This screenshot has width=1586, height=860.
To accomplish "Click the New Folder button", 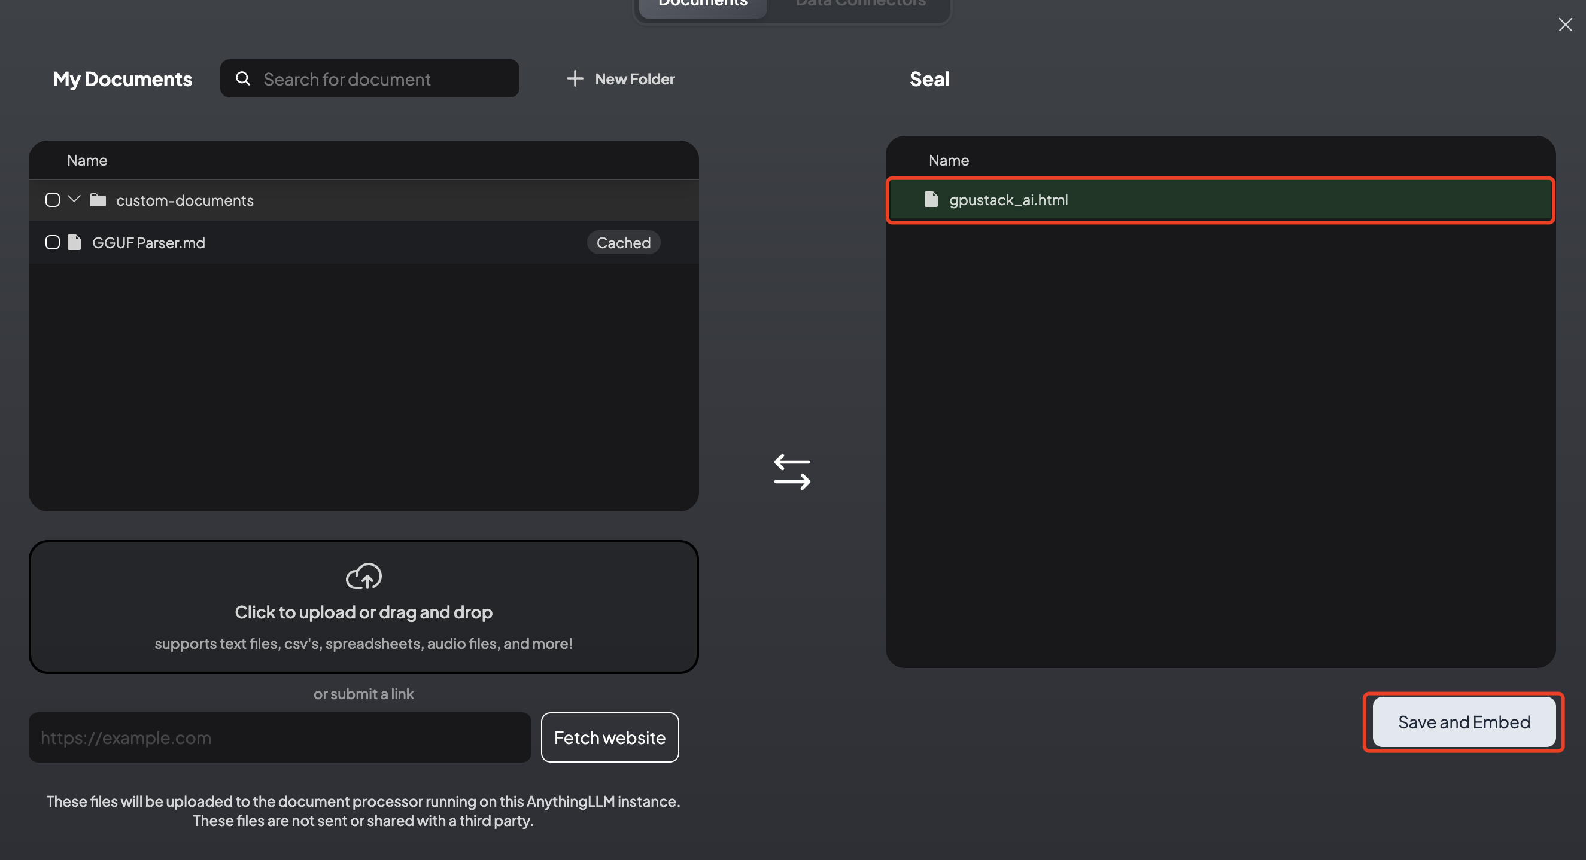I will point(620,79).
